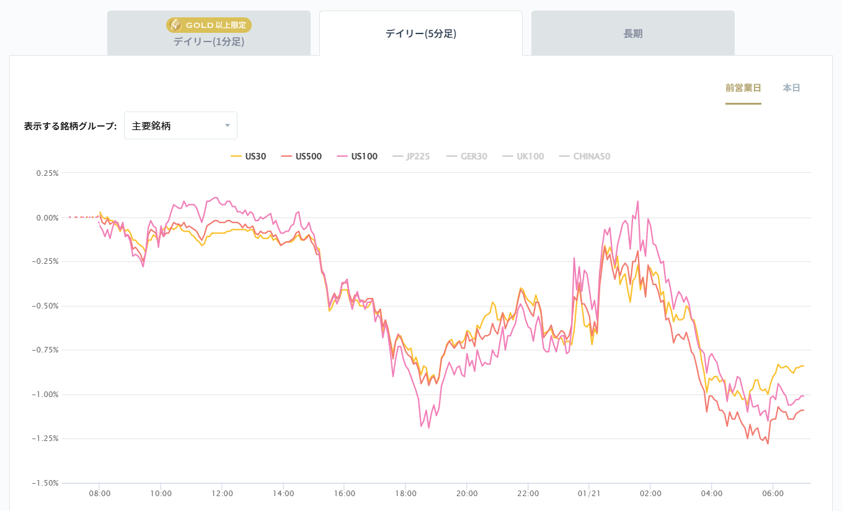Click the US500 red line marker icon
This screenshot has width=842, height=511.
click(288, 156)
